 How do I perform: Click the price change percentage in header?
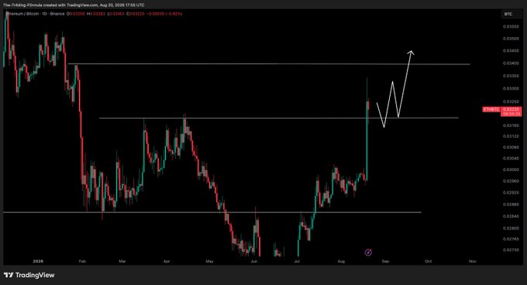(174, 14)
